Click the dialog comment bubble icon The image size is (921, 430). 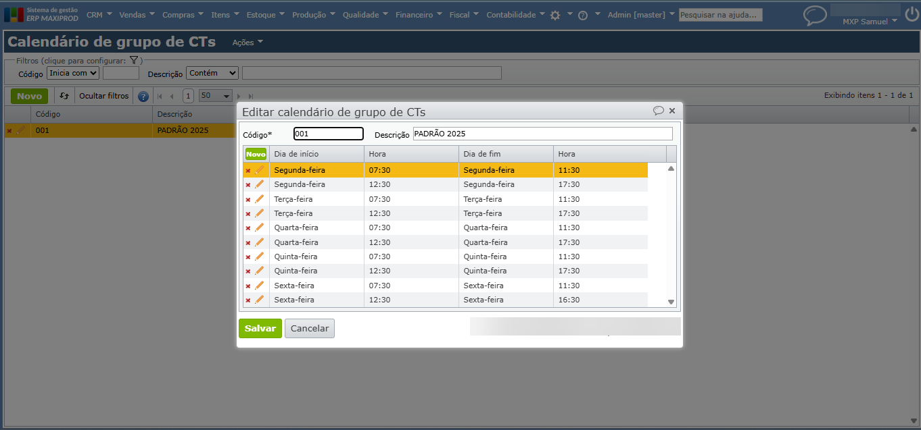tap(659, 111)
